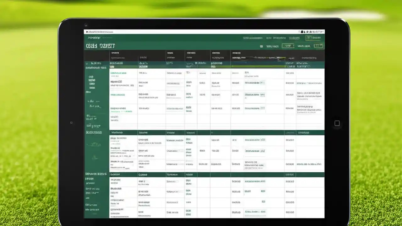Select the printer icon at the top-right toolbar
The width and height of the screenshot is (402, 226).
[301, 32]
